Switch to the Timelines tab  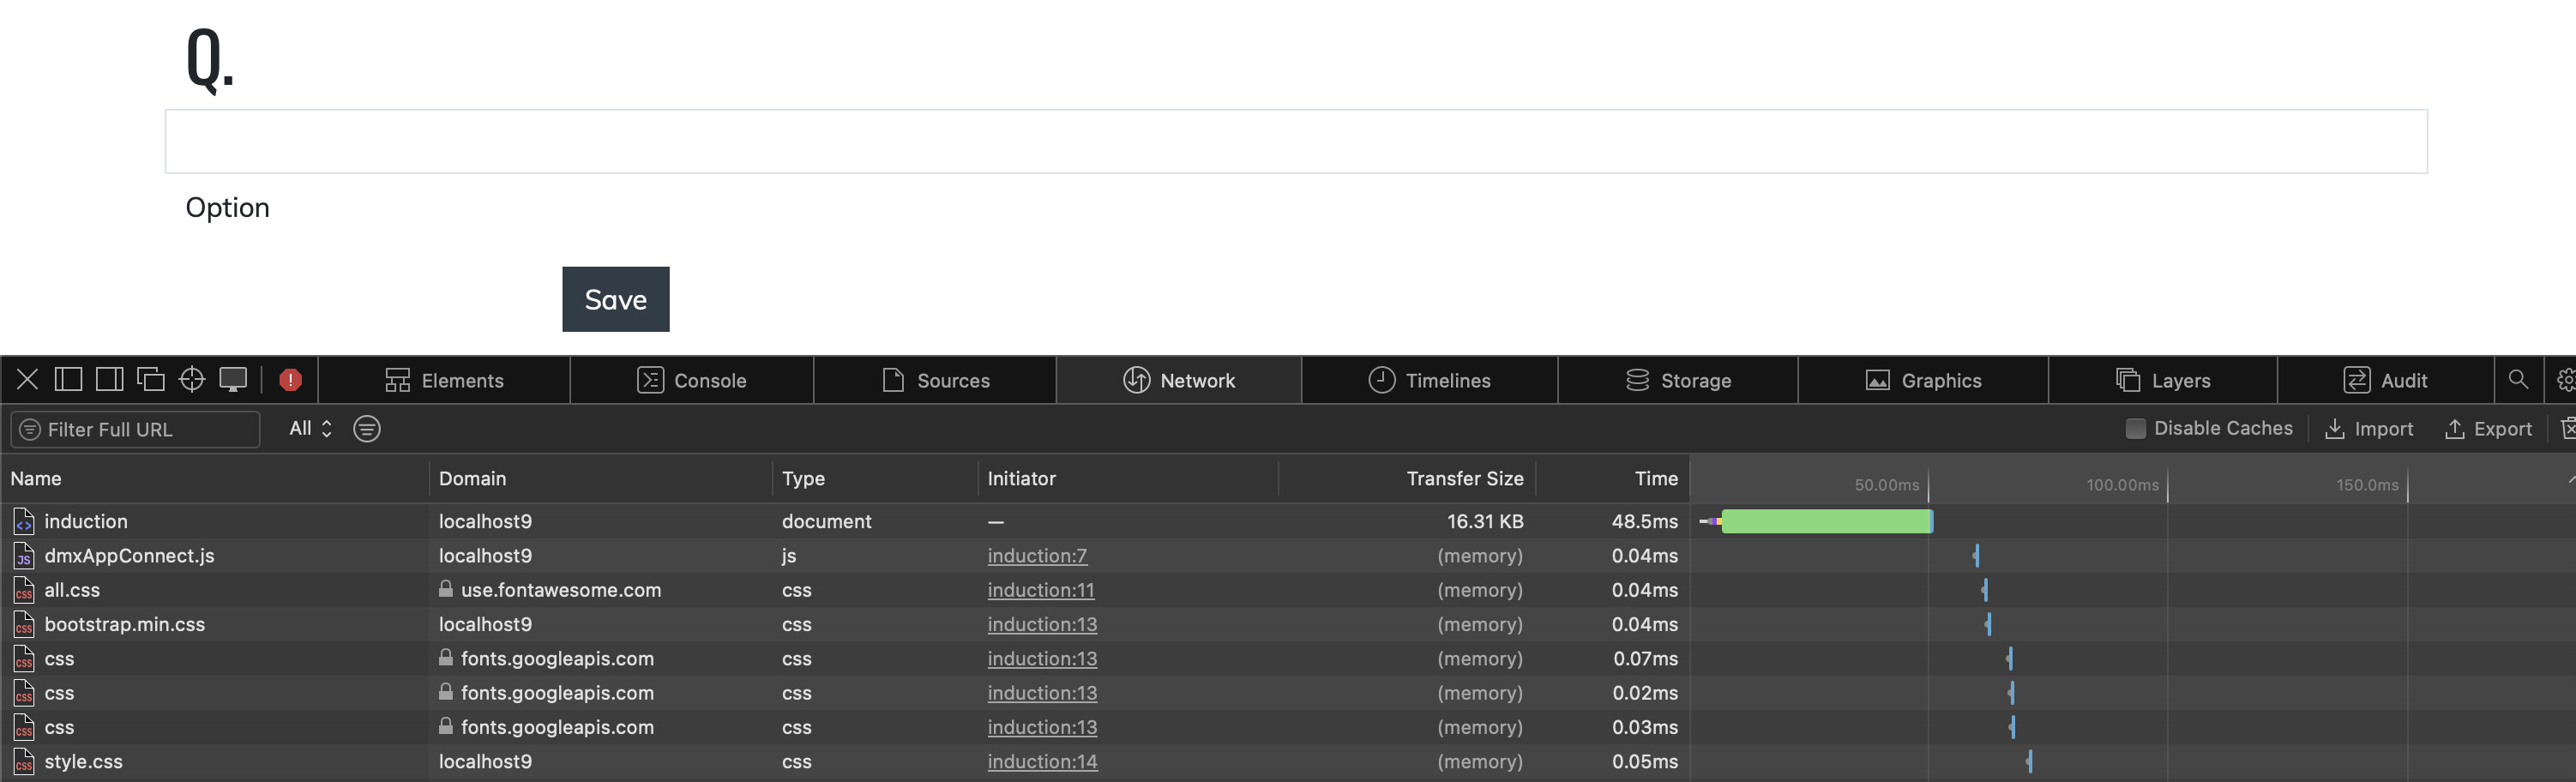(1430, 381)
